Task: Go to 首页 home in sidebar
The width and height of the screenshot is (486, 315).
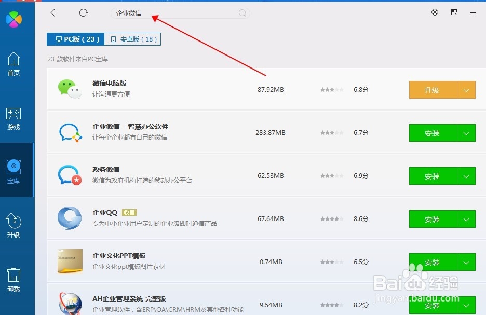Action: [14, 63]
